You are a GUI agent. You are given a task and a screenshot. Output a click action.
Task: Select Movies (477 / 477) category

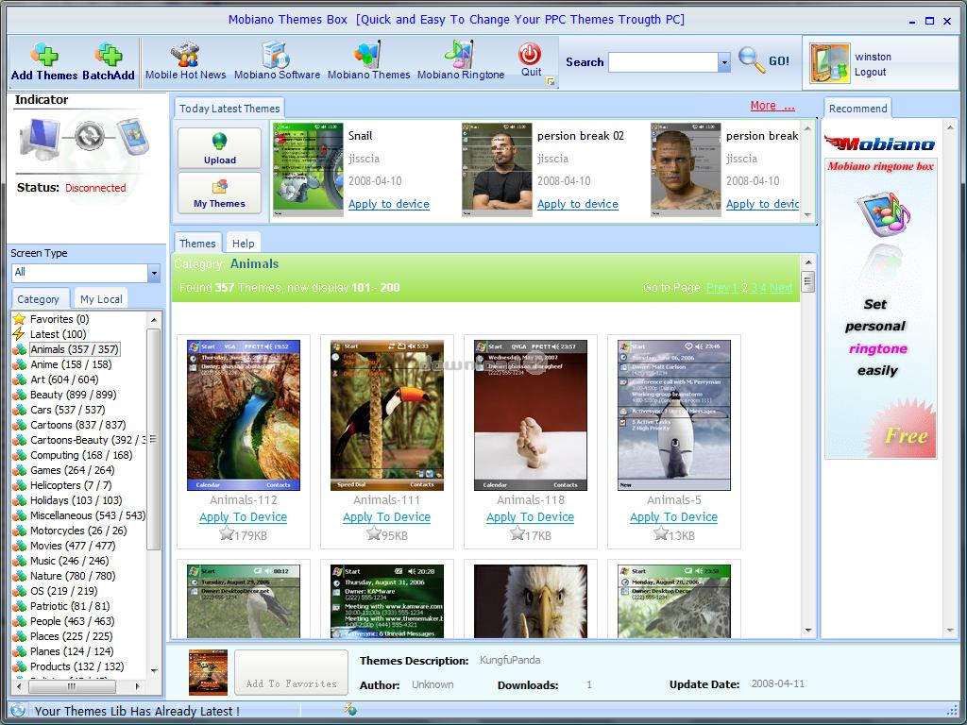(73, 546)
